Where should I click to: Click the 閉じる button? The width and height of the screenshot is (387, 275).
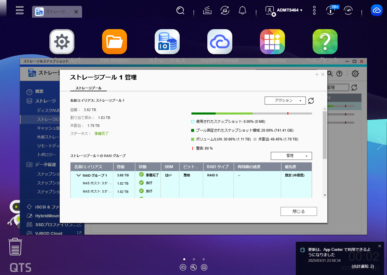[x=299, y=211]
